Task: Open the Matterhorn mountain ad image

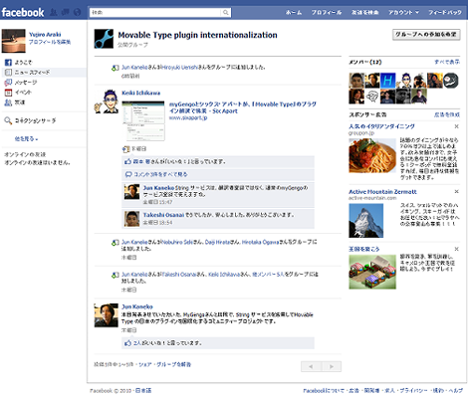Action: click(366, 221)
